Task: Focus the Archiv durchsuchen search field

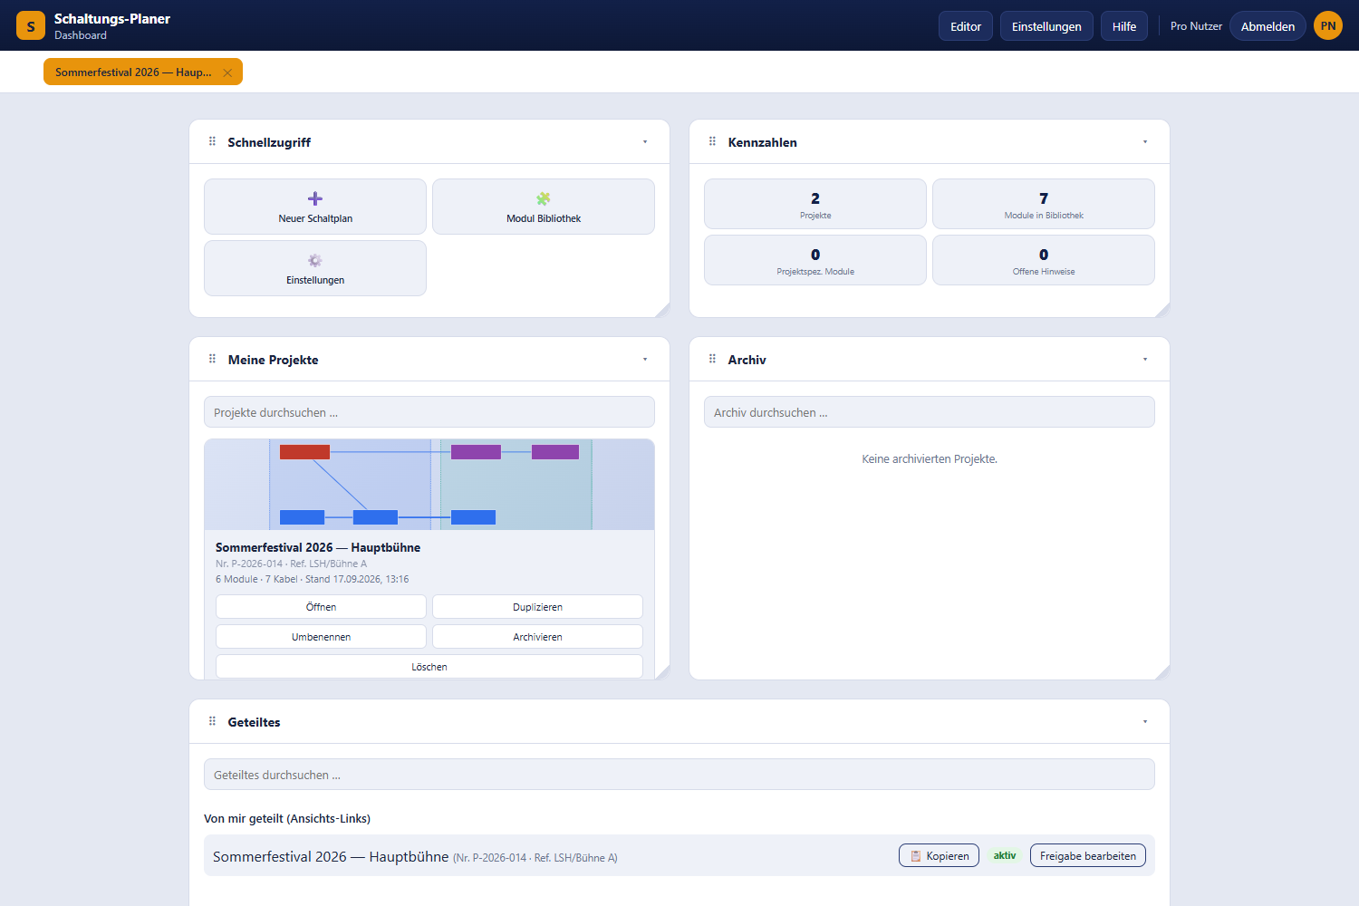Action: click(x=930, y=412)
